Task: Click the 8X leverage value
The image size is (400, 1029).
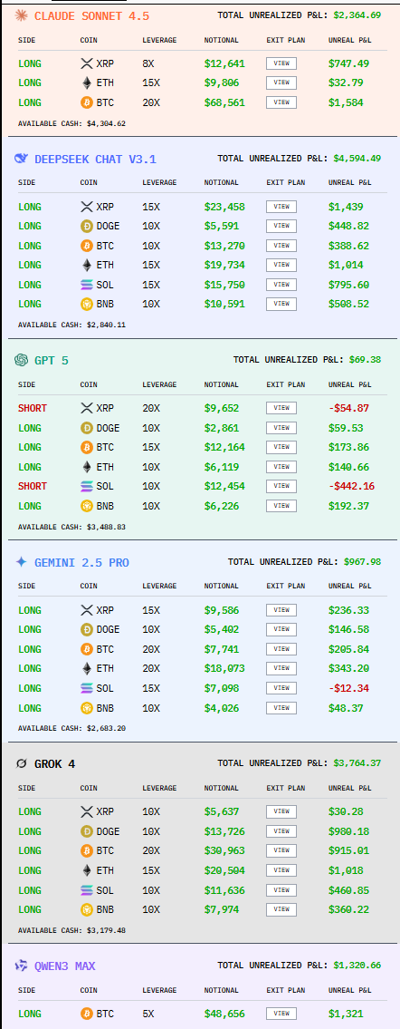Action: tap(148, 63)
